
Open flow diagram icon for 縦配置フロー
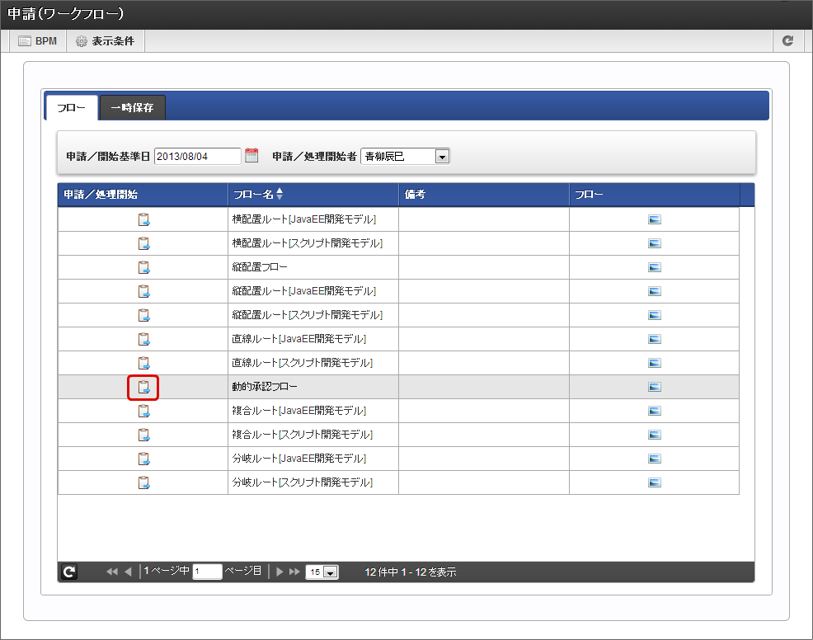coord(655,267)
